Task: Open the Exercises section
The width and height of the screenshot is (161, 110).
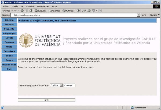Action: (x=9, y=51)
